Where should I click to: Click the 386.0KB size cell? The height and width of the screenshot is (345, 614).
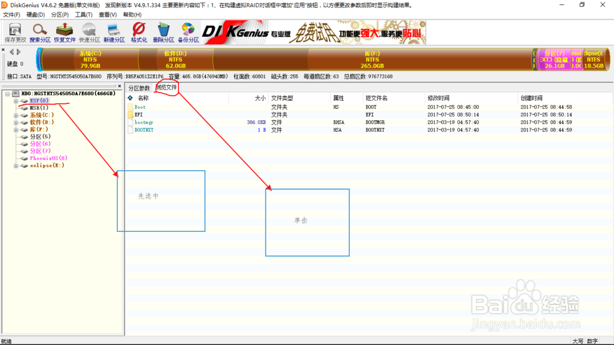(x=256, y=122)
